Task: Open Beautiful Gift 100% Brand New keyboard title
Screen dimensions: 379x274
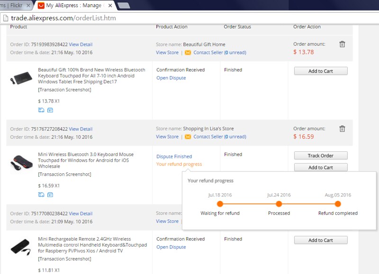Action: 91,76
